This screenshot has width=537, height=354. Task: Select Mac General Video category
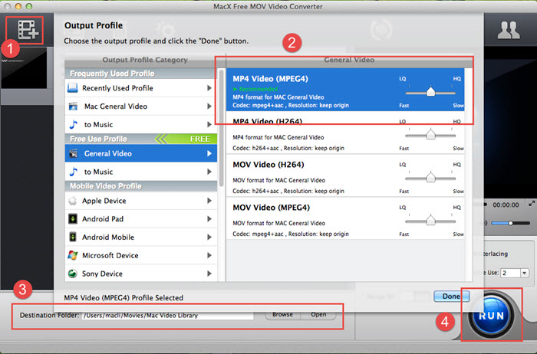pyautogui.click(x=140, y=107)
